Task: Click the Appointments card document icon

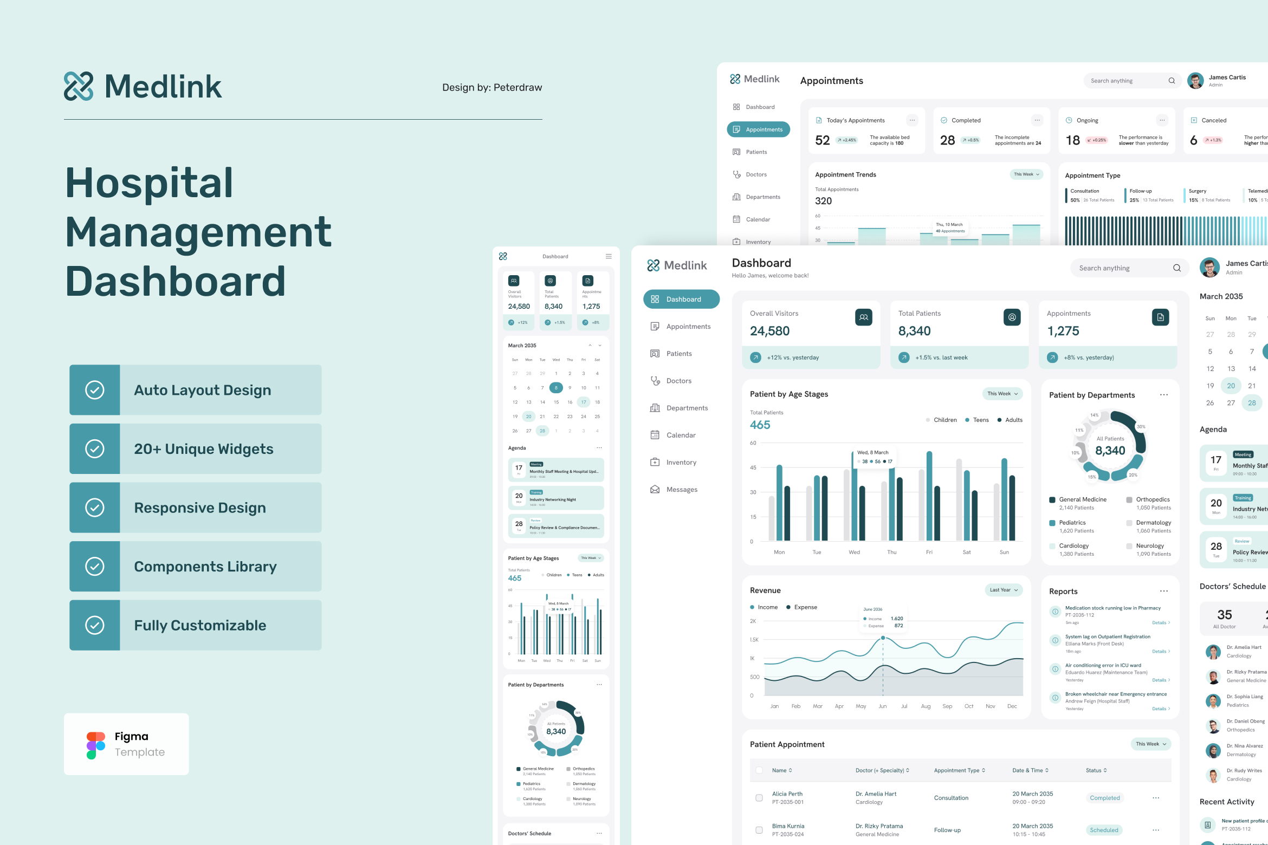Action: point(1160,317)
